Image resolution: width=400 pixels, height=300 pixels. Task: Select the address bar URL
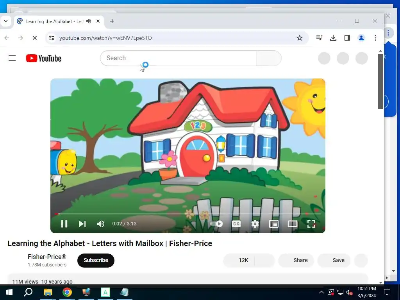105,38
